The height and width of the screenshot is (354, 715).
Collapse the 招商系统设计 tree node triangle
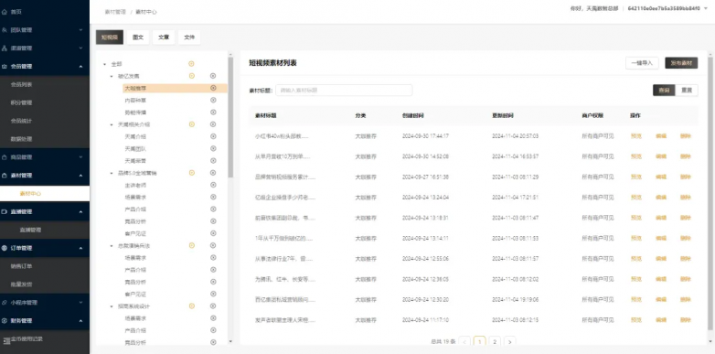(x=112, y=306)
